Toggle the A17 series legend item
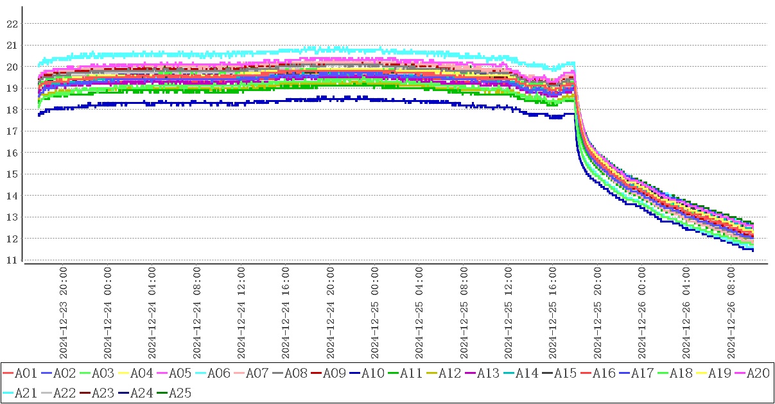This screenshot has height=404, width=775. point(643,373)
